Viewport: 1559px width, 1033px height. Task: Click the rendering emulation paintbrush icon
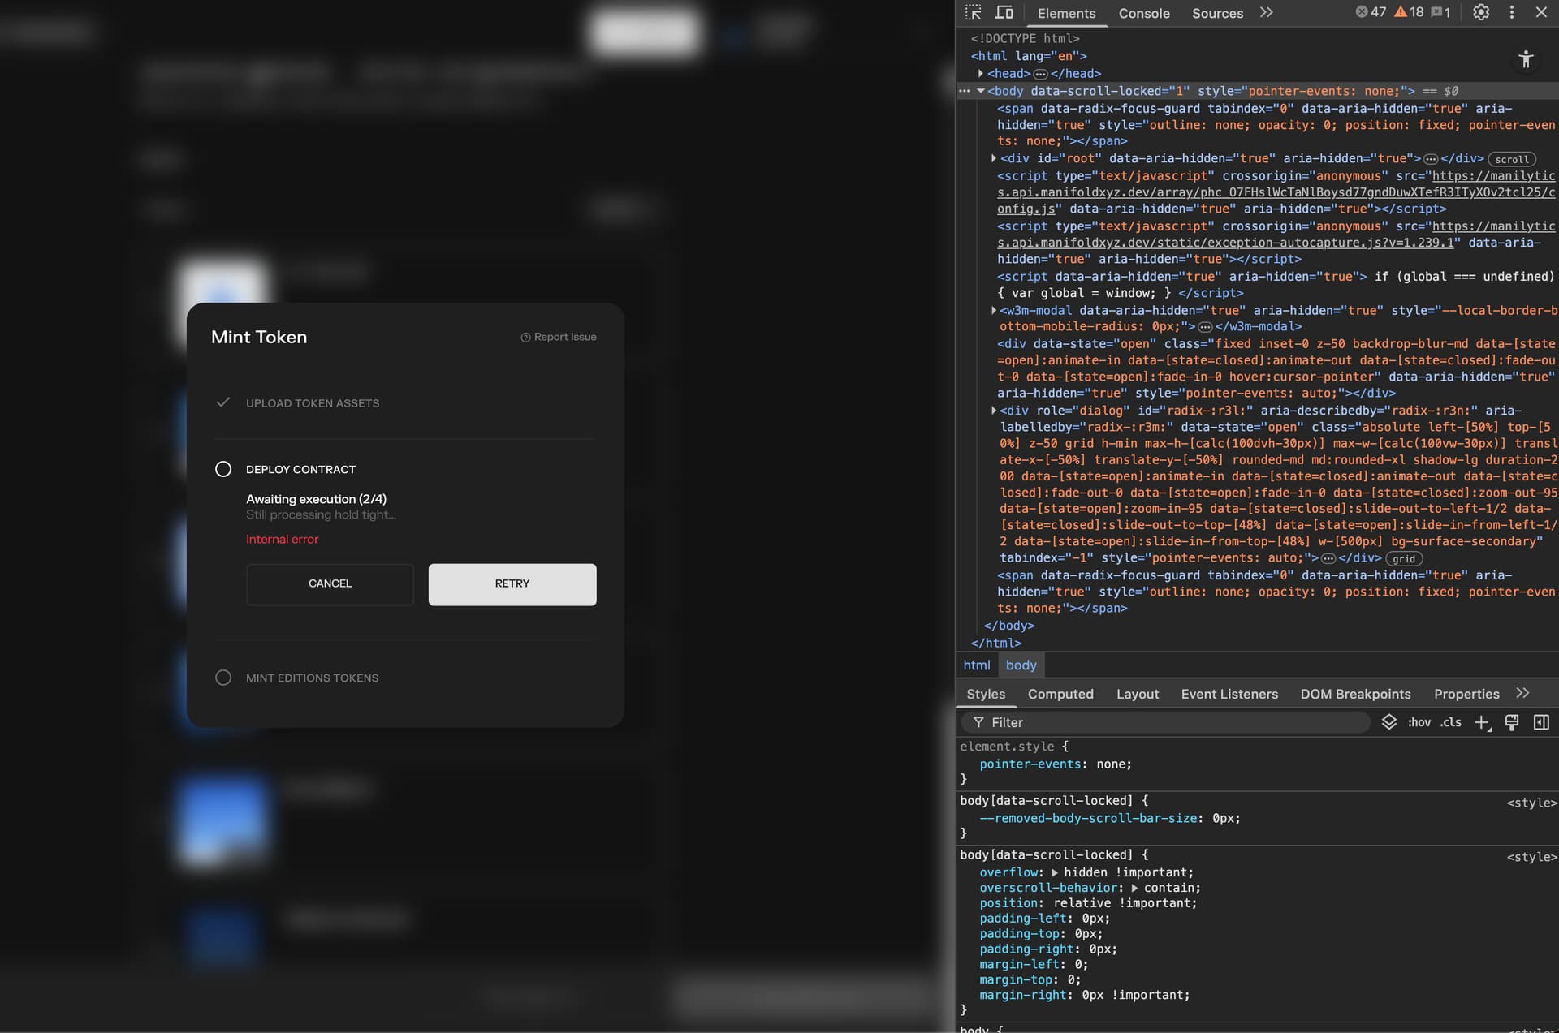click(1511, 722)
